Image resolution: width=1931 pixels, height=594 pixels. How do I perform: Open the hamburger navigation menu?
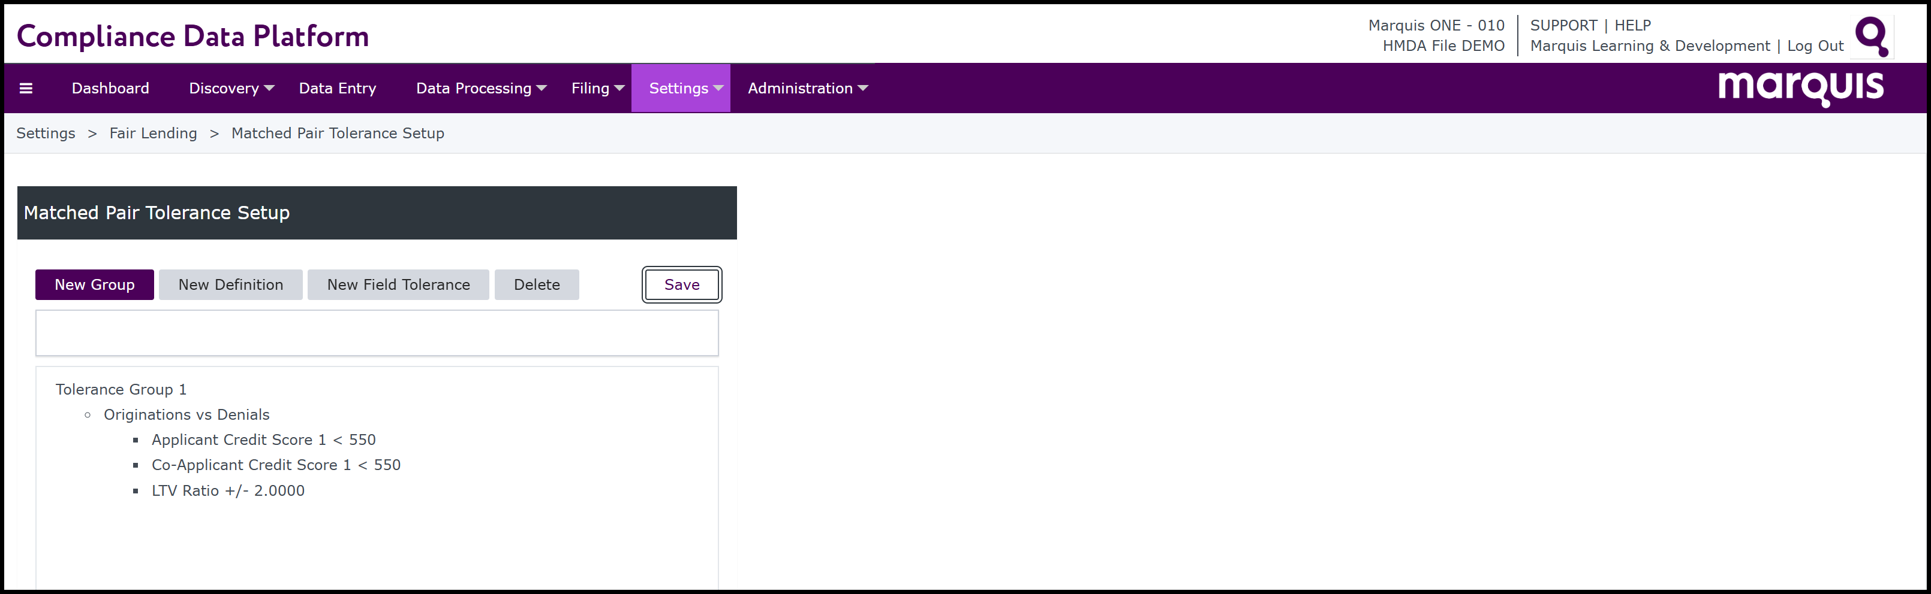(x=25, y=88)
